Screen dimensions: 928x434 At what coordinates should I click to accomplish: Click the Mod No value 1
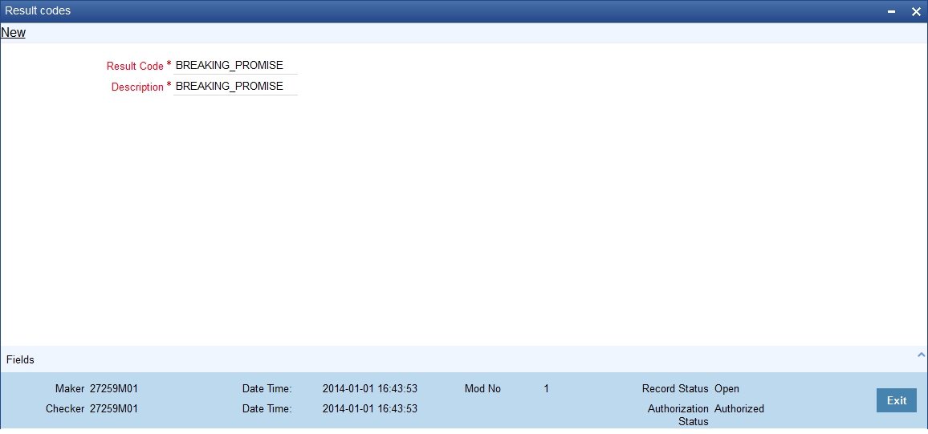(546, 389)
